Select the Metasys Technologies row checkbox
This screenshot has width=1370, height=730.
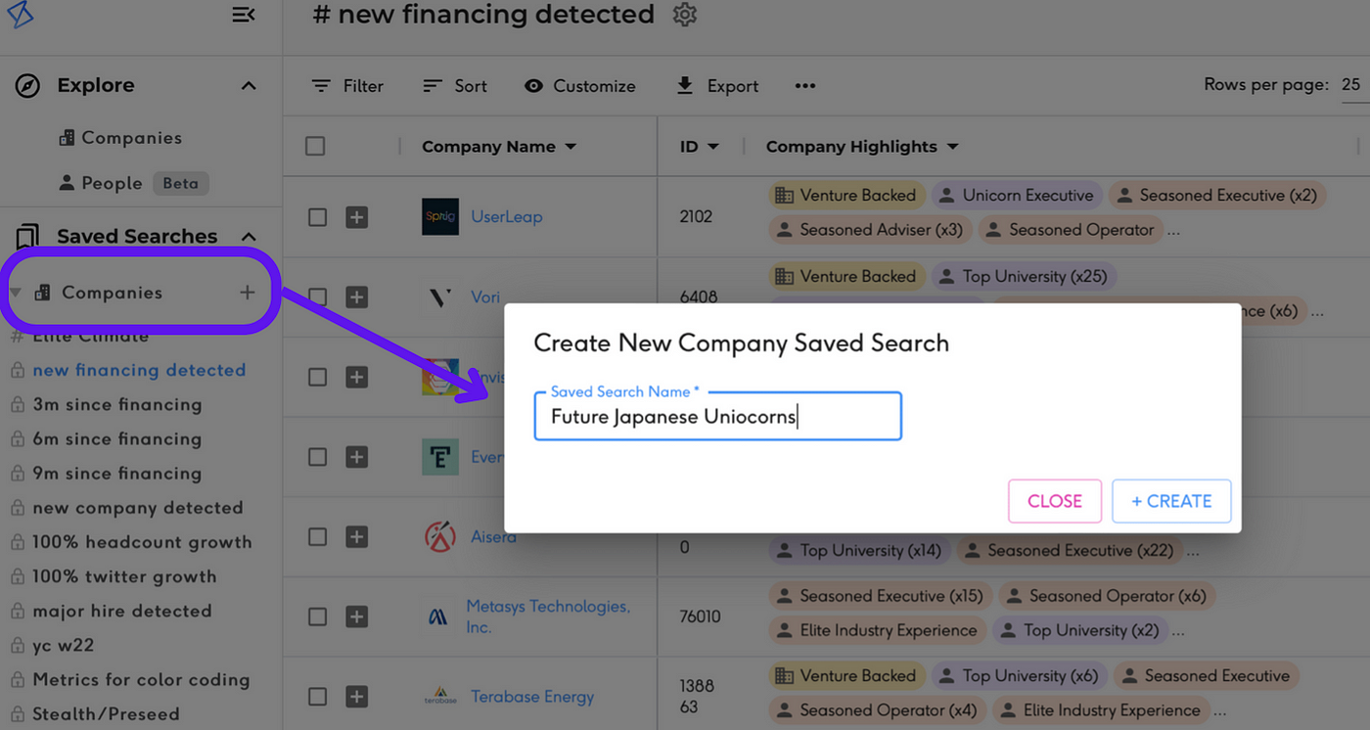pyautogui.click(x=317, y=616)
